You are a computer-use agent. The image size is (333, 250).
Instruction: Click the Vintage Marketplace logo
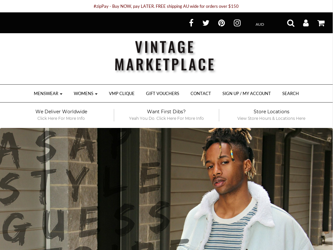(x=165, y=56)
